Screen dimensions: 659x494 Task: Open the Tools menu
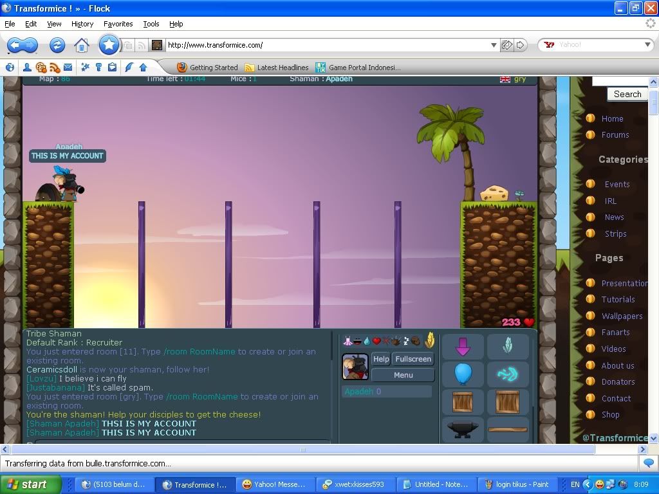point(151,24)
